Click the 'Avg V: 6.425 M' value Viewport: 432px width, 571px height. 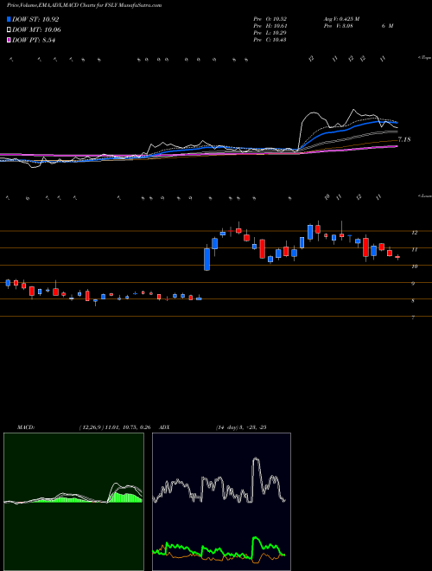tap(341, 19)
